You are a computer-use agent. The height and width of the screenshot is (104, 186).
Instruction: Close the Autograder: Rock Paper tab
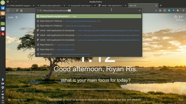tap(95, 5)
